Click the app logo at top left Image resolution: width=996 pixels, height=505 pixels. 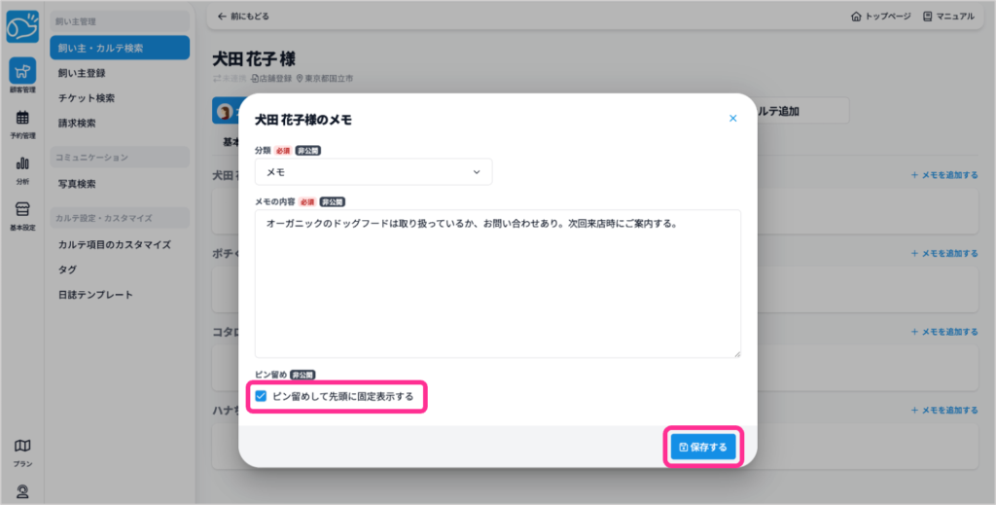click(21, 24)
